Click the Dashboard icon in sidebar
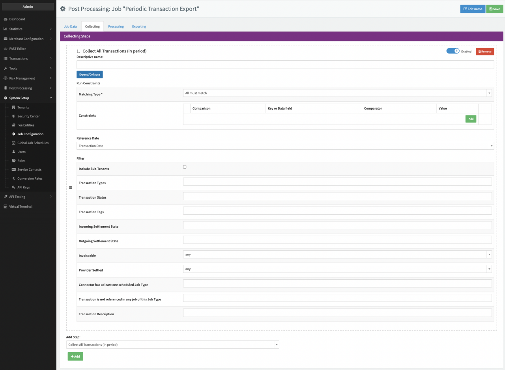This screenshot has height=370, width=505. (x=6, y=19)
